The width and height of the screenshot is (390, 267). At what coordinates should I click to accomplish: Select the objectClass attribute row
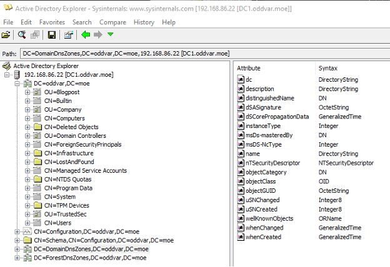(261, 182)
